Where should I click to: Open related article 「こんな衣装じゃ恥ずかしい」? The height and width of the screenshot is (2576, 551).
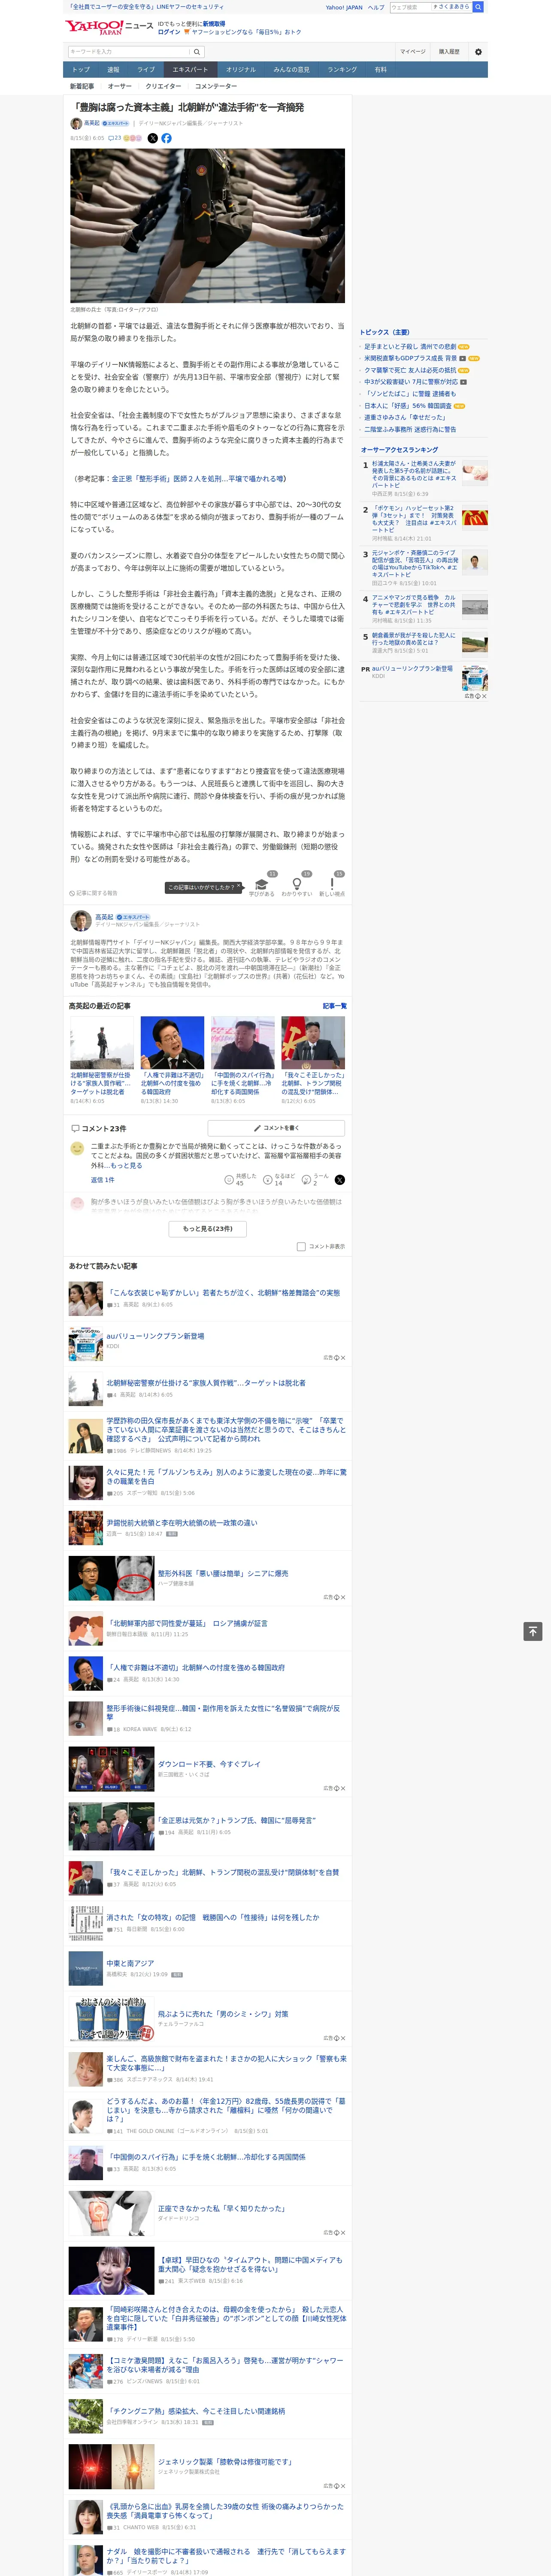coord(224,1293)
